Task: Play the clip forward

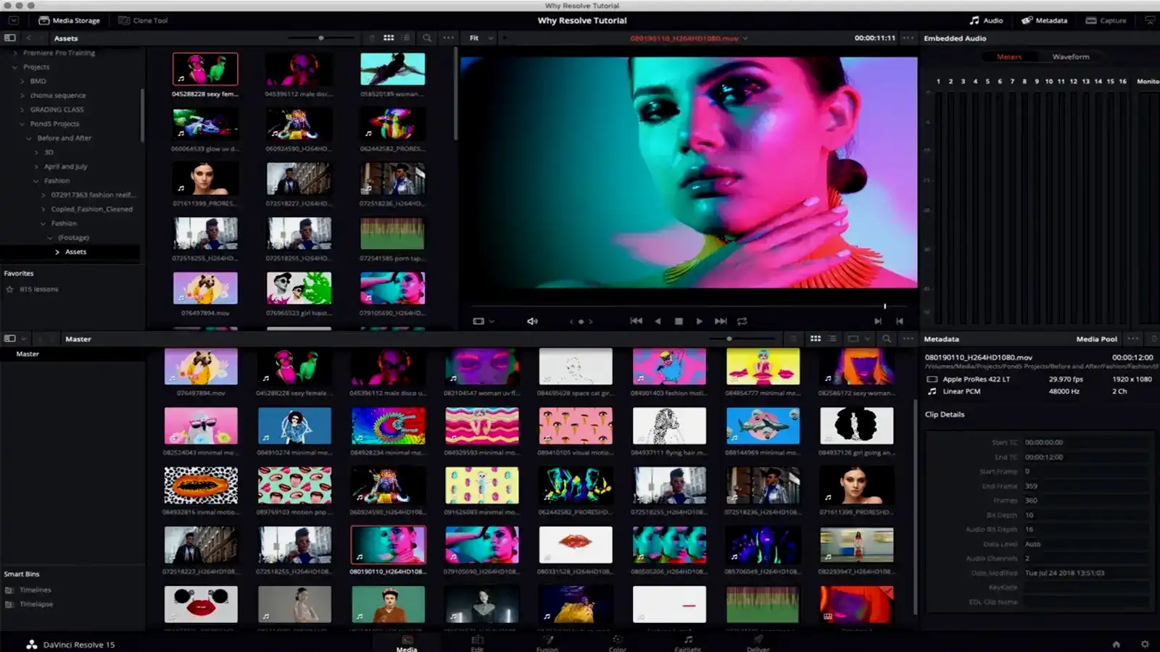Action: 699,321
